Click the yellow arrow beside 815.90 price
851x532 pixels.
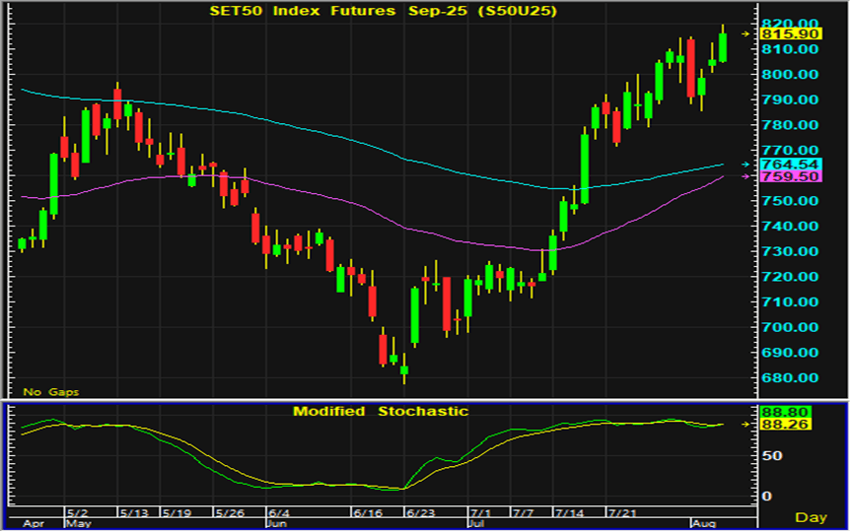point(745,34)
